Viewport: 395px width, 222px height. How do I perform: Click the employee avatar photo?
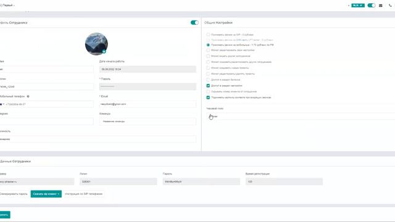click(x=96, y=44)
